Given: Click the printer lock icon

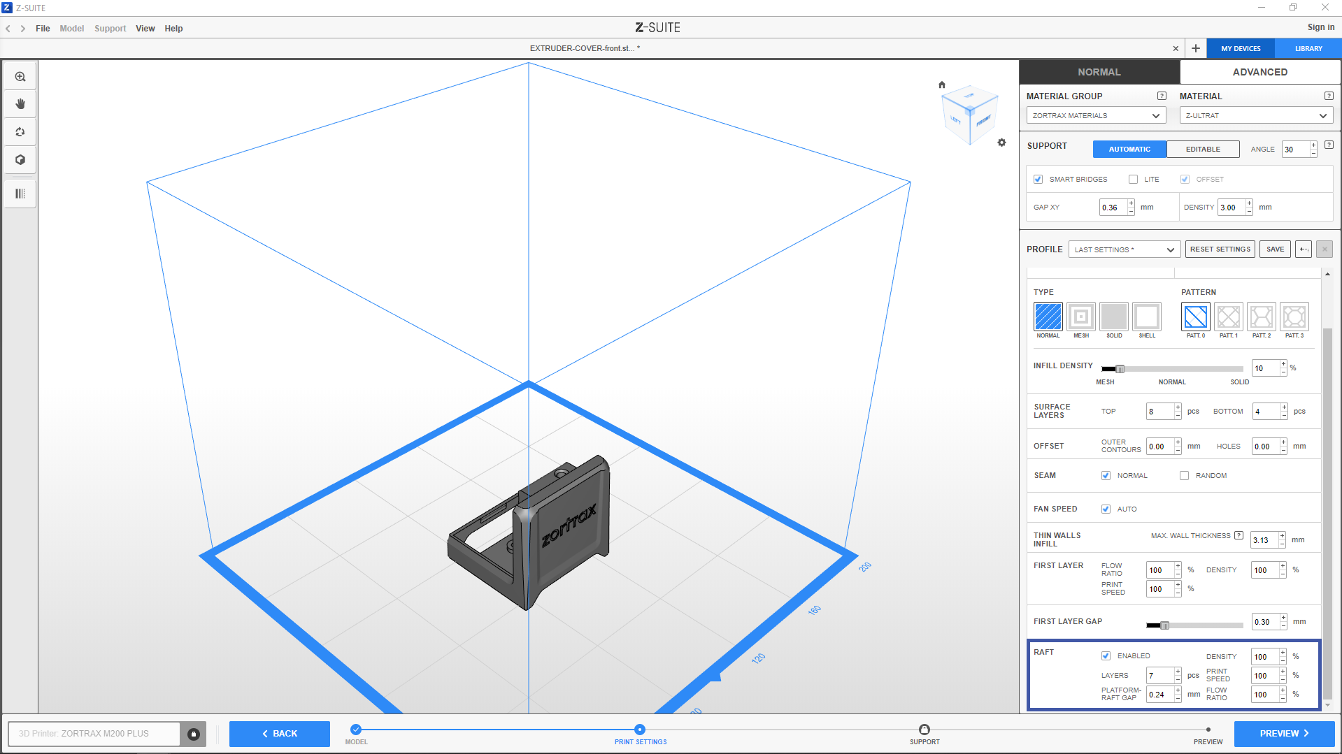Looking at the screenshot, I should [x=194, y=734].
